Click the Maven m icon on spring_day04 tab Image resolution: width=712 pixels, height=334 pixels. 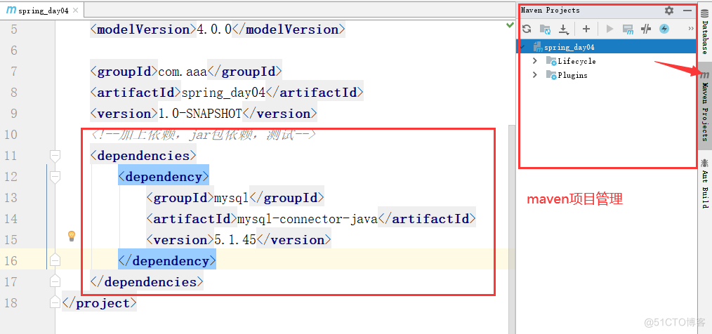[11, 10]
